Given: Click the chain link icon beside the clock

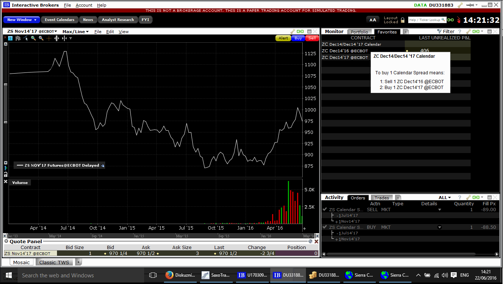Looking at the screenshot, I should [x=450, y=20].
